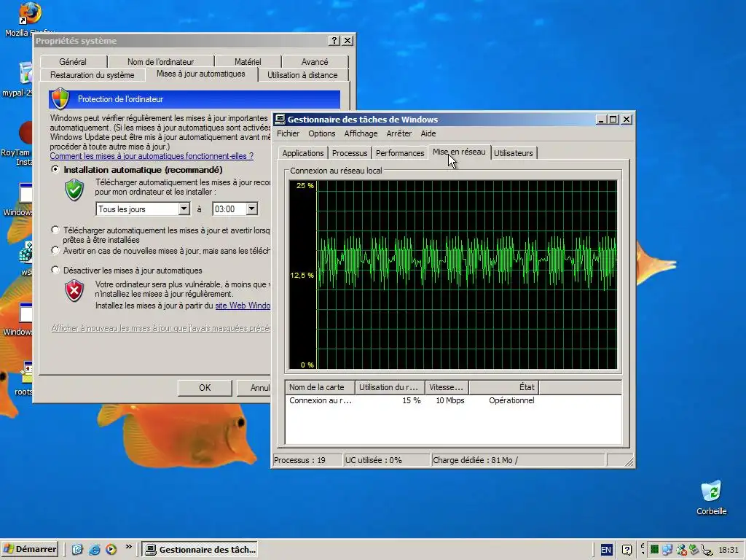Switch to the Processus tab
The image size is (746, 560).
point(350,153)
